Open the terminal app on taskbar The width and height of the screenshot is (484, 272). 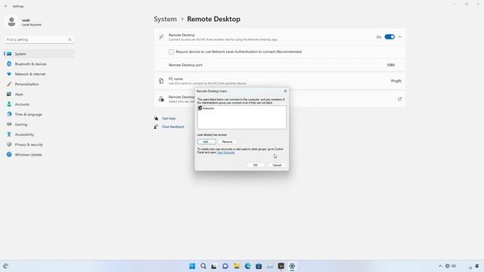click(281, 266)
